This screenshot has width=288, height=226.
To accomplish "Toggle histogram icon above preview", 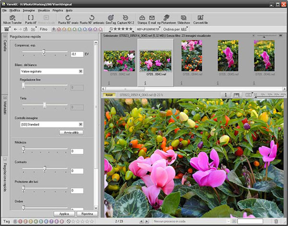I will (x=236, y=95).
